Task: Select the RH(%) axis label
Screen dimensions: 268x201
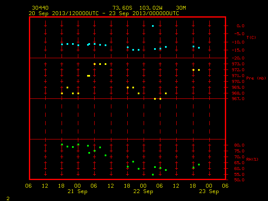Action: [x=252, y=159]
